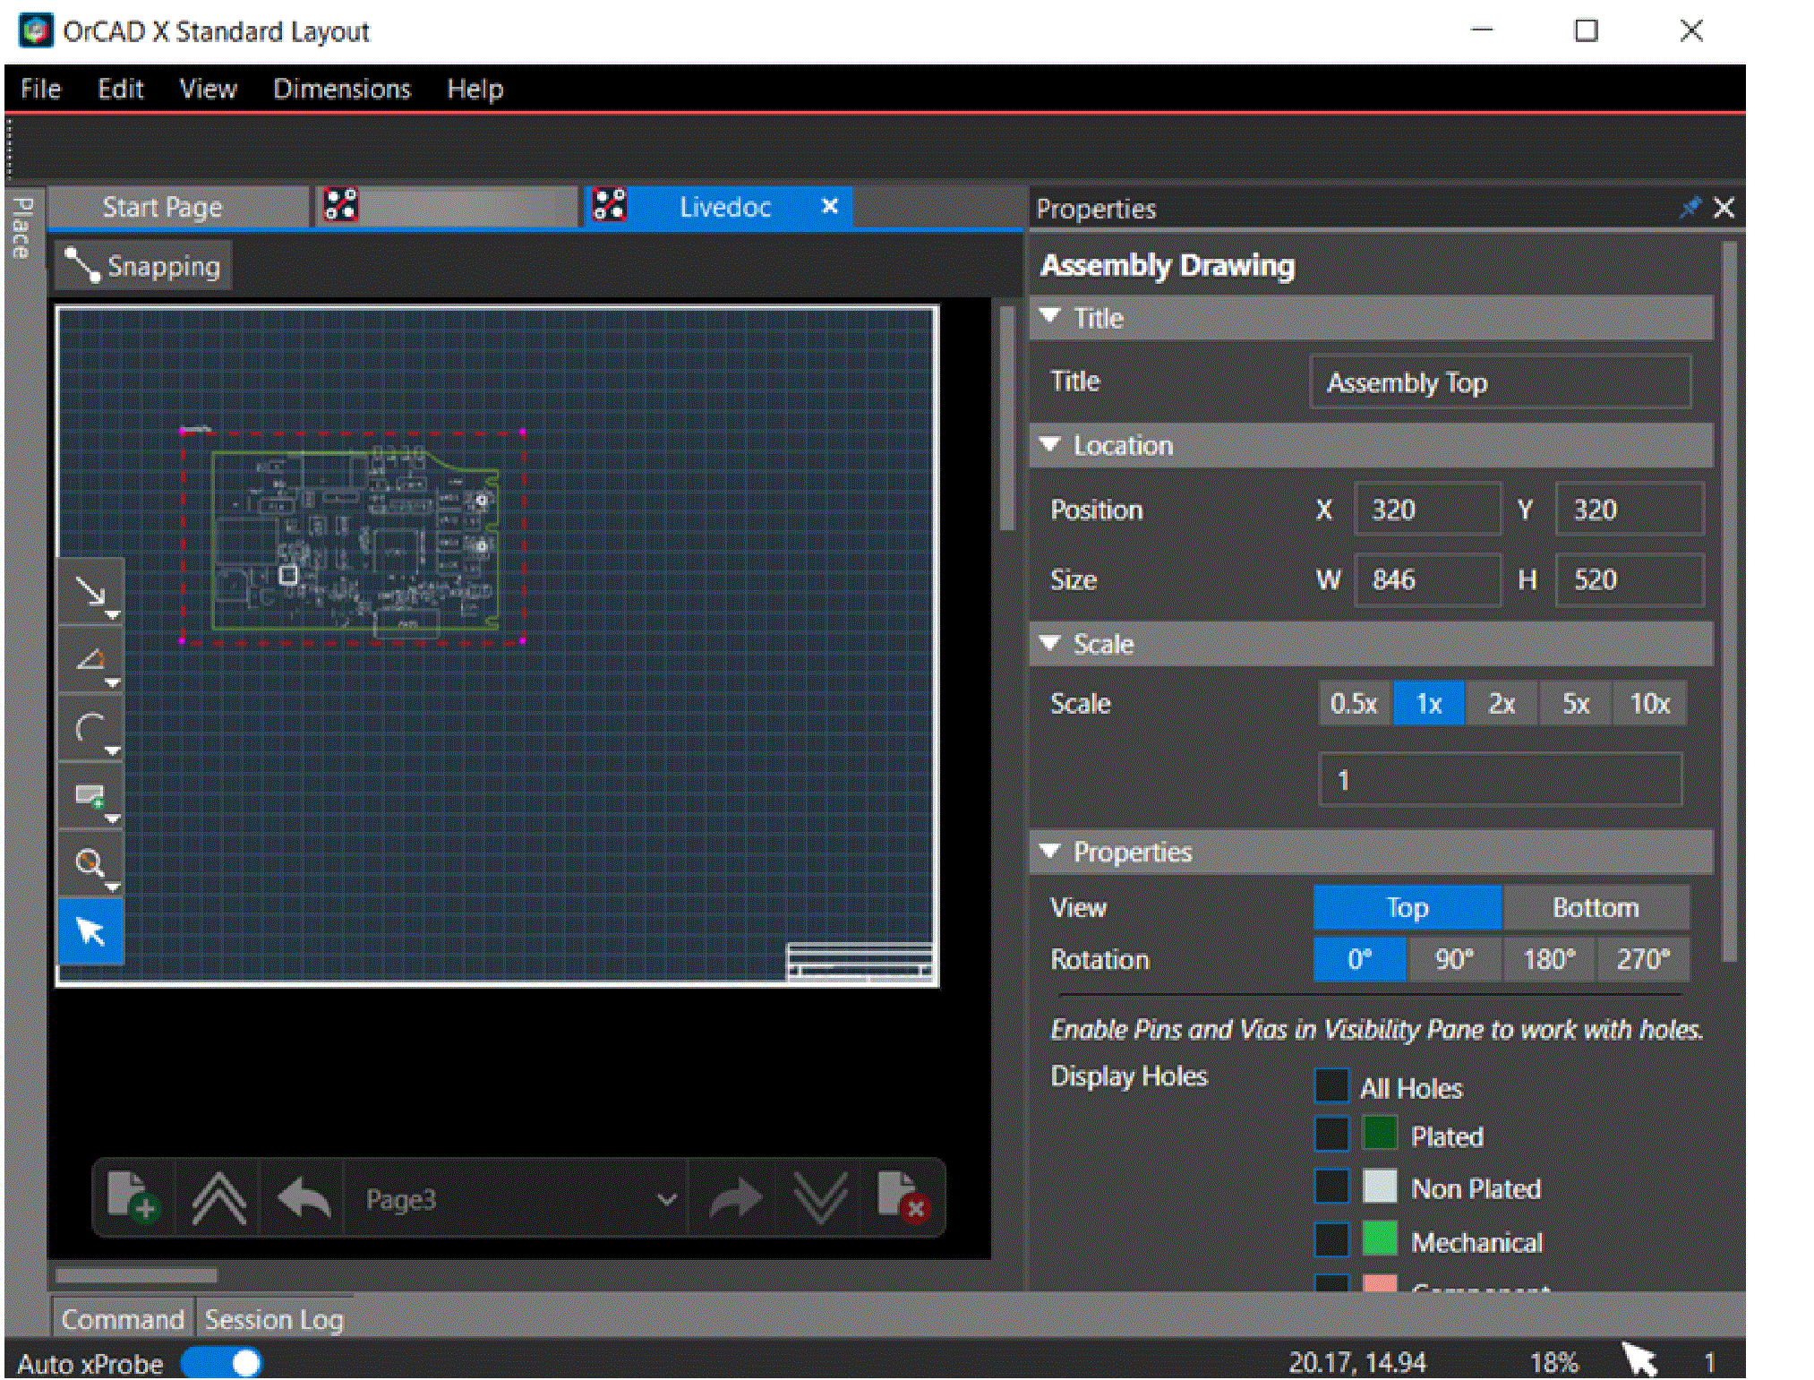Pin the Properties panel

point(1690,208)
